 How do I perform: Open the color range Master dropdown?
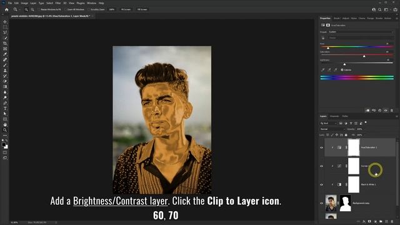coord(361,37)
